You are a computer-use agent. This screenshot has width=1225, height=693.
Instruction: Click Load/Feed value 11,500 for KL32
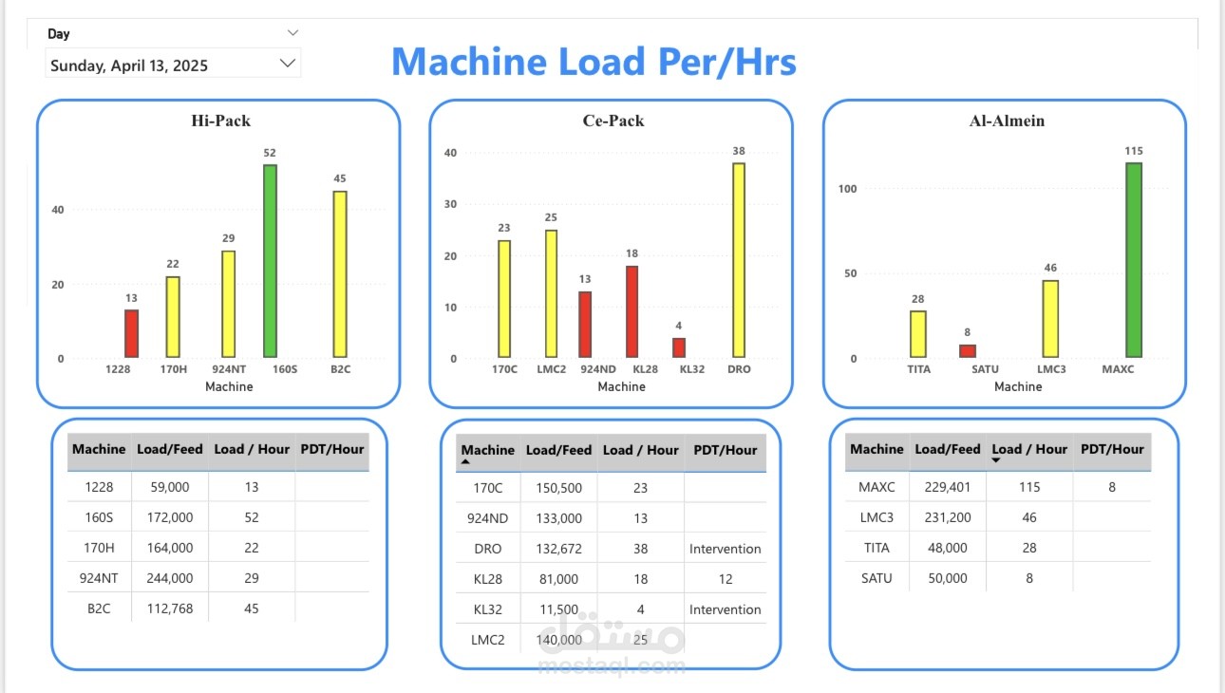click(559, 609)
